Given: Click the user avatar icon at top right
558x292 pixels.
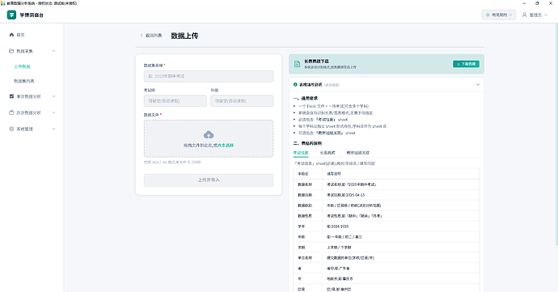Looking at the screenshot, I should (x=524, y=15).
